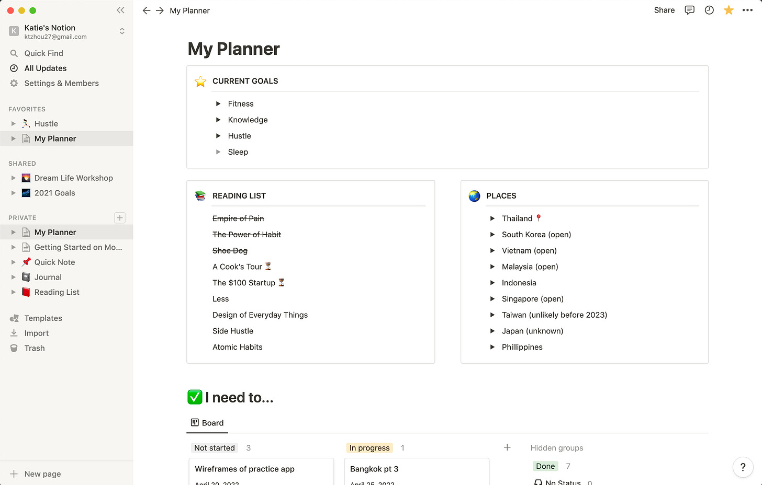Viewport: 762px width, 485px height.
Task: Click the Share button
Action: [664, 10]
